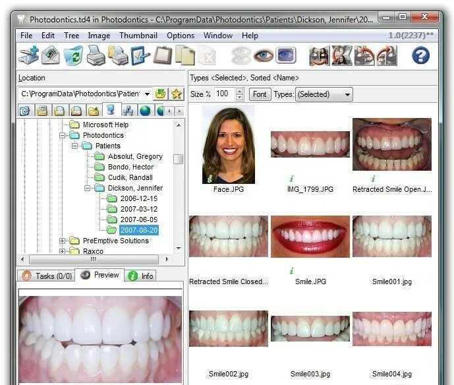Click the tree horizontal scrollbar thumb
The height and width of the screenshot is (385, 454).
(x=94, y=259)
